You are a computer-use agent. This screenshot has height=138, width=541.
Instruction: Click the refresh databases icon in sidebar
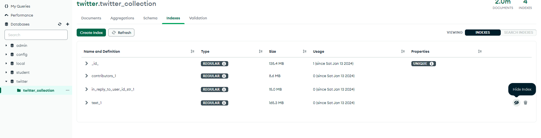[x=60, y=24]
